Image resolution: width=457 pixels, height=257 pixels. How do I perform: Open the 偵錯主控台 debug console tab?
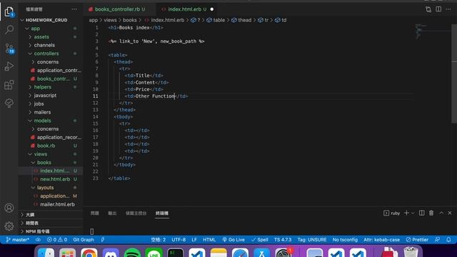[136, 213]
